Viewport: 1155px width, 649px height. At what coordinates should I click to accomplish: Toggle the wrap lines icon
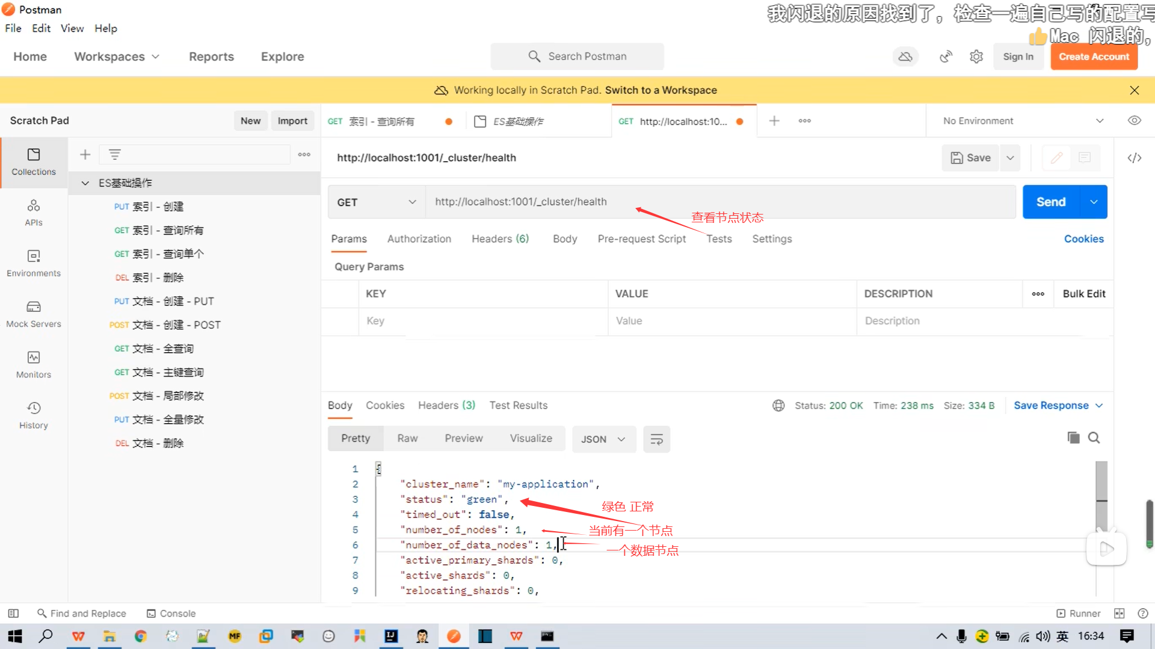pyautogui.click(x=656, y=439)
